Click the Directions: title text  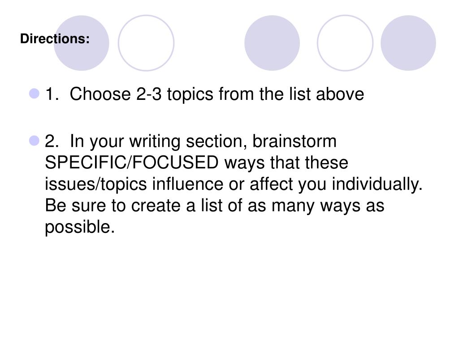[55, 39]
